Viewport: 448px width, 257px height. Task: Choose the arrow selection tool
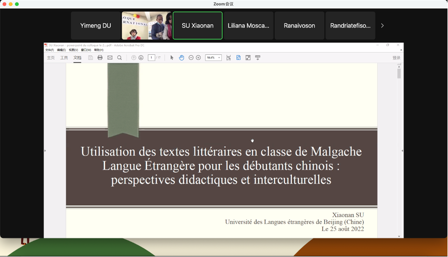pos(172,58)
